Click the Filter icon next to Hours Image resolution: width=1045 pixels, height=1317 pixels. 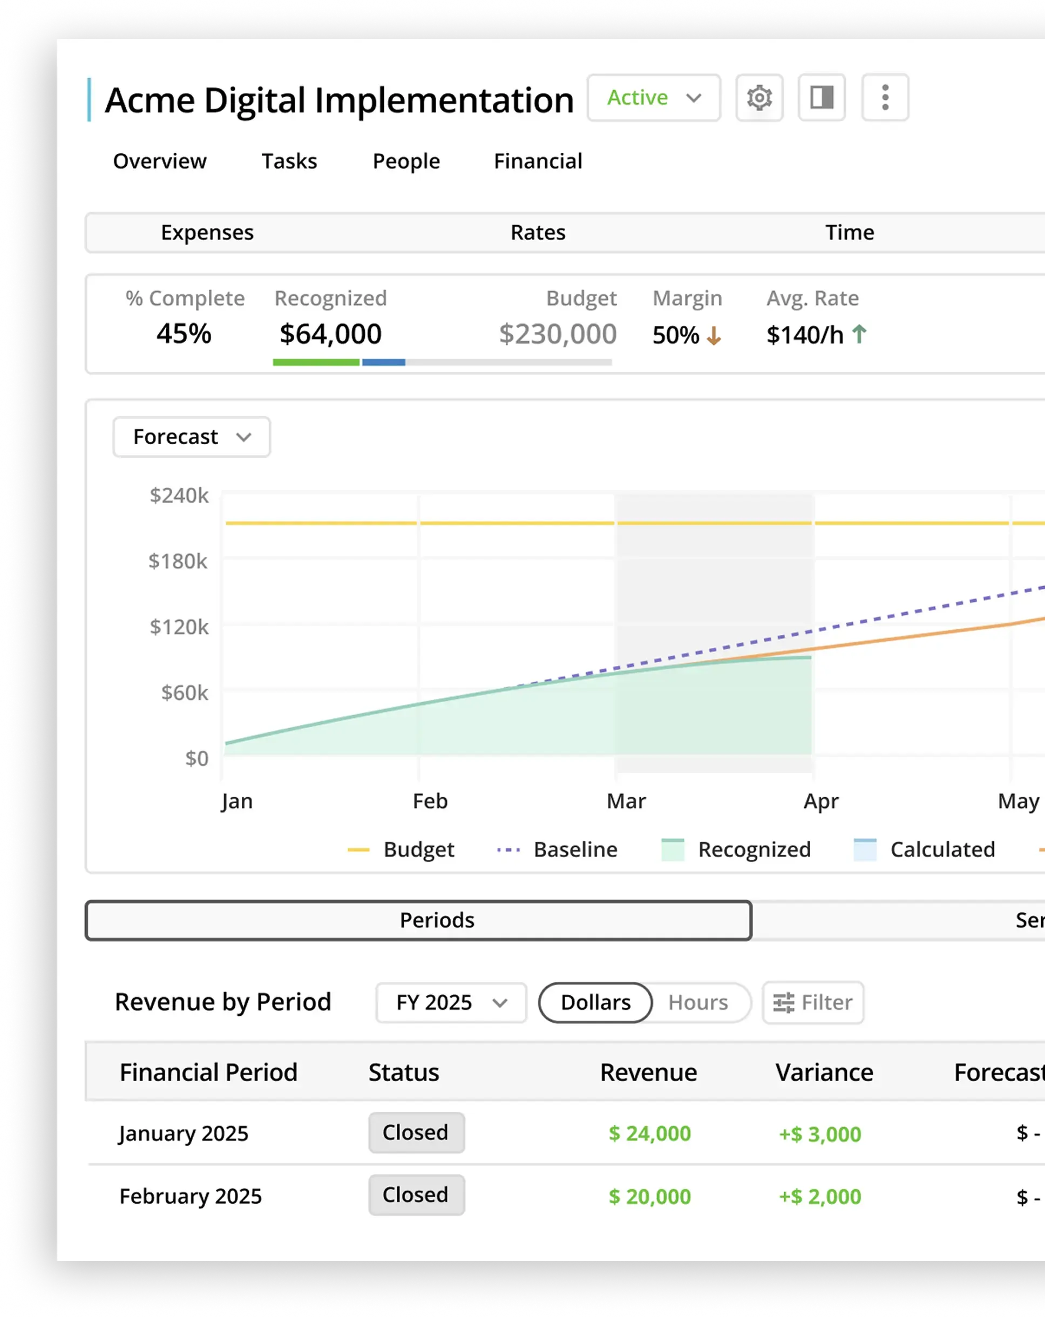812,1002
